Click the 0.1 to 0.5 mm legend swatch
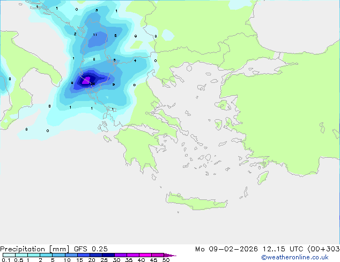The height and width of the screenshot is (262, 340). pos(9,255)
